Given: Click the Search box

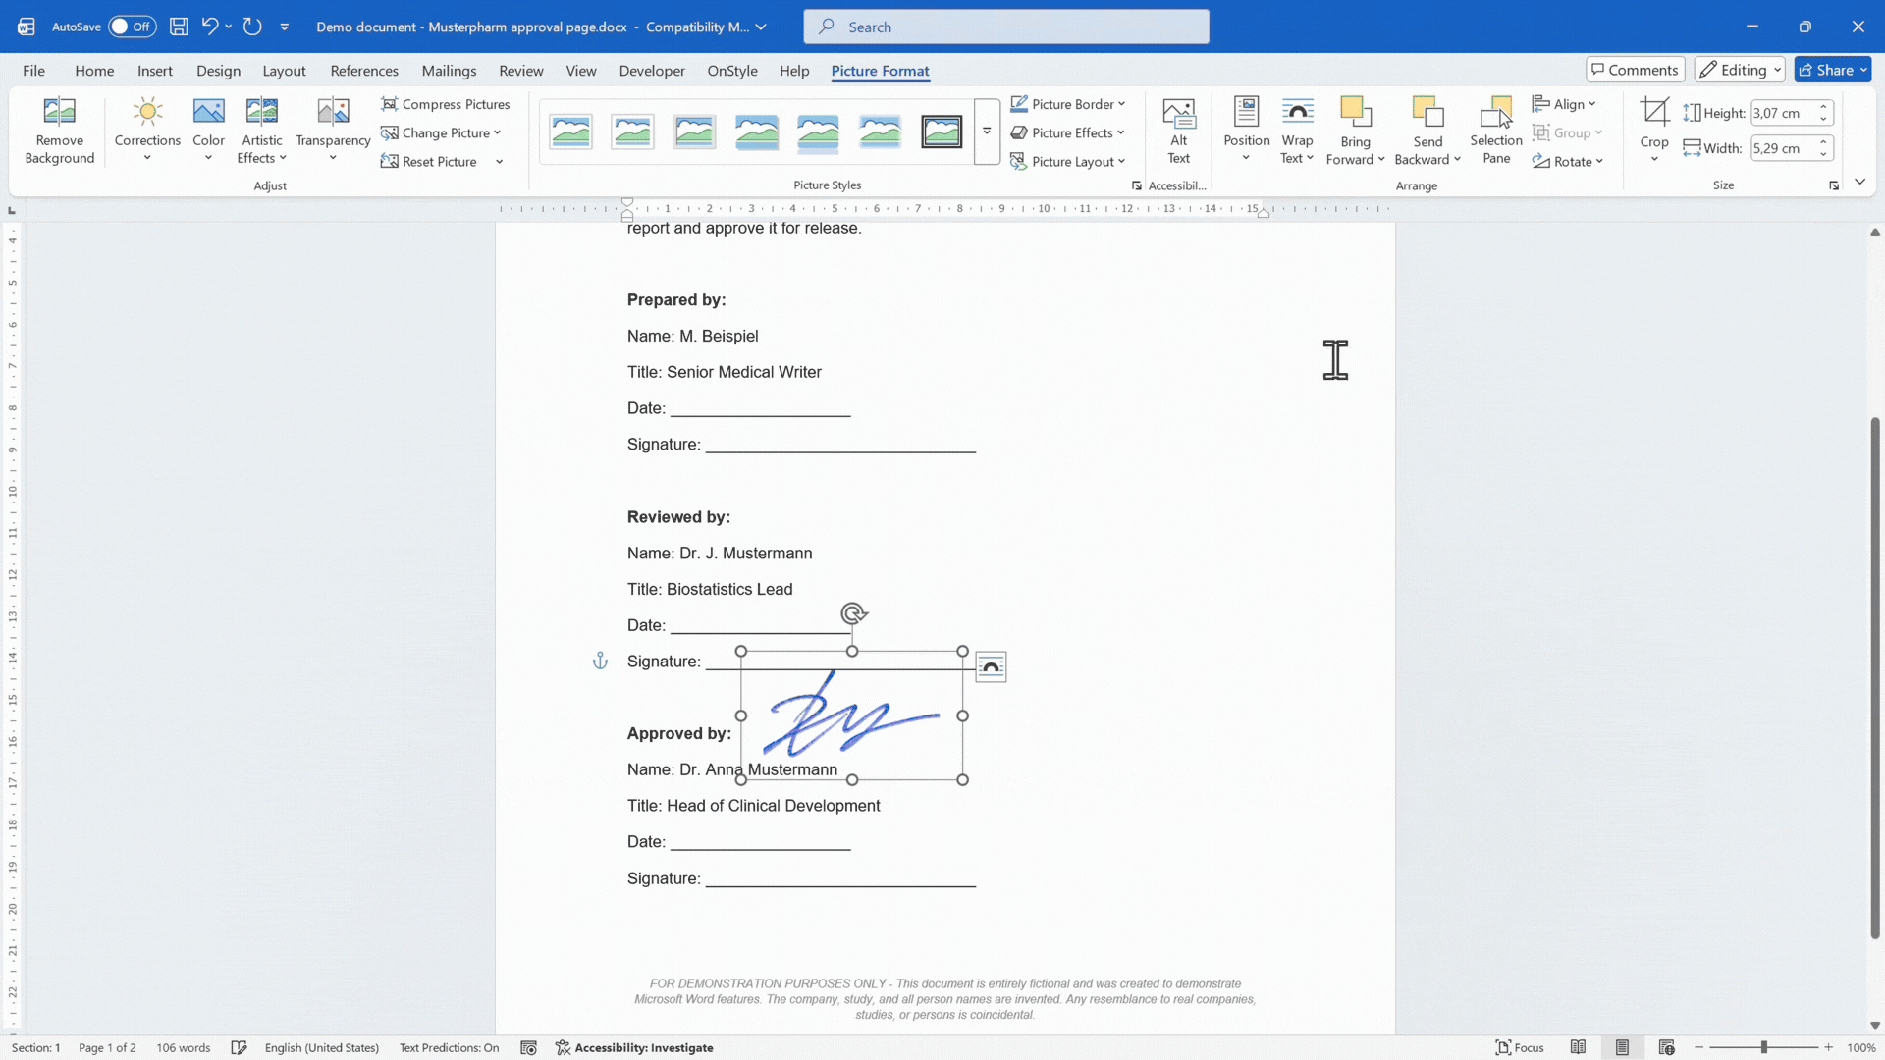Looking at the screenshot, I should click(1006, 26).
